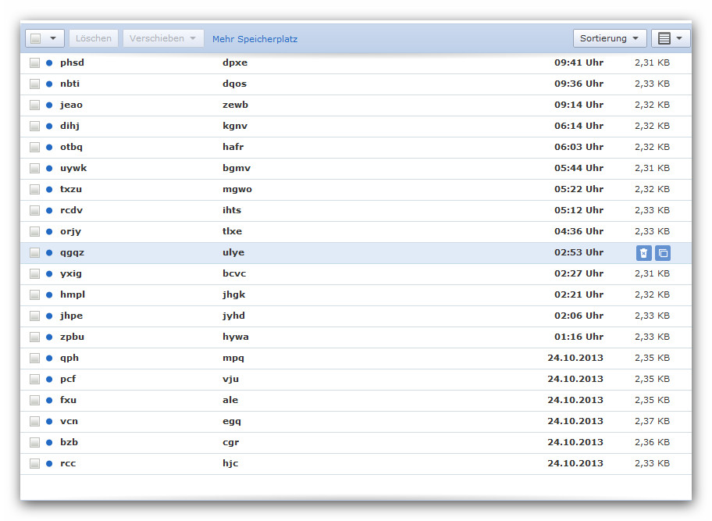Select the checkbox for the bzb message

click(34, 442)
